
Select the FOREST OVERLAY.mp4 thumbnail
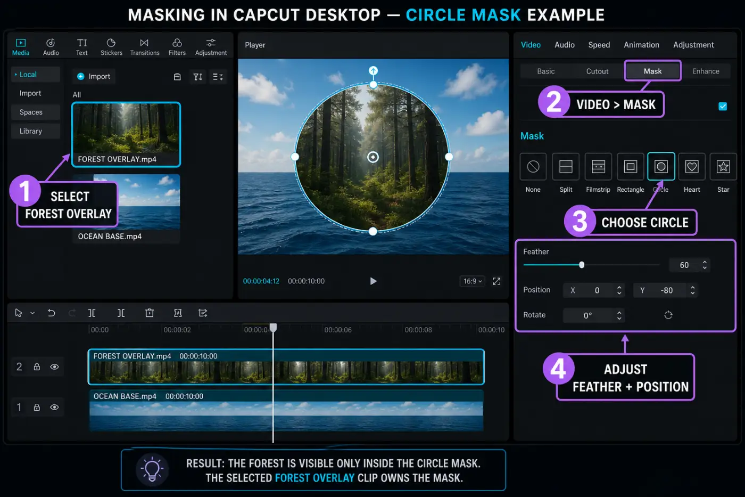(x=126, y=134)
